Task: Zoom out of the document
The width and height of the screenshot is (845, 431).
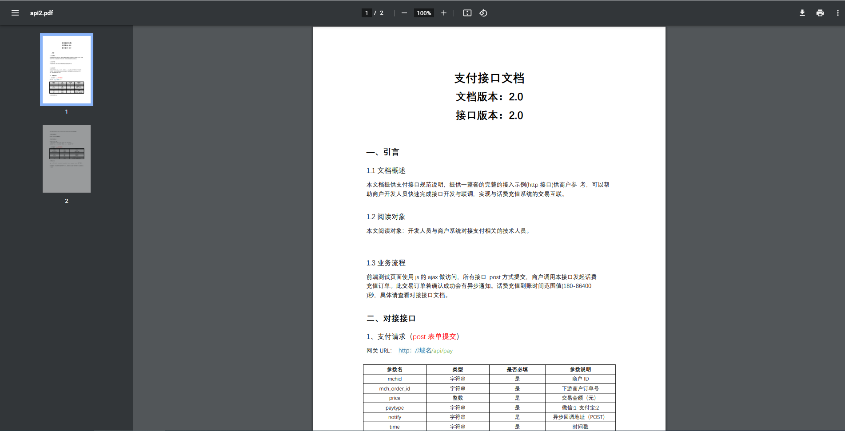Action: (404, 13)
